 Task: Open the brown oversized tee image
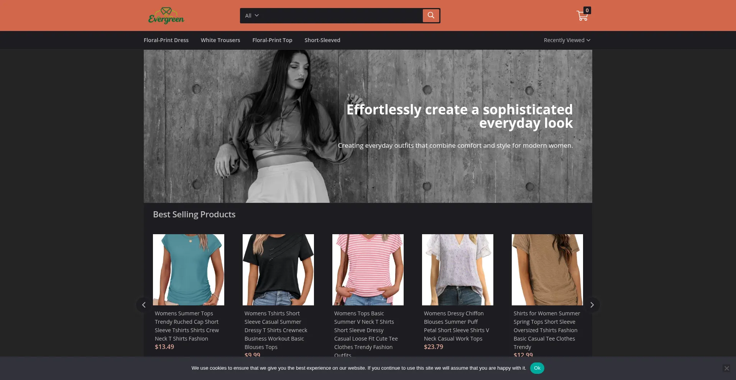pyautogui.click(x=547, y=270)
